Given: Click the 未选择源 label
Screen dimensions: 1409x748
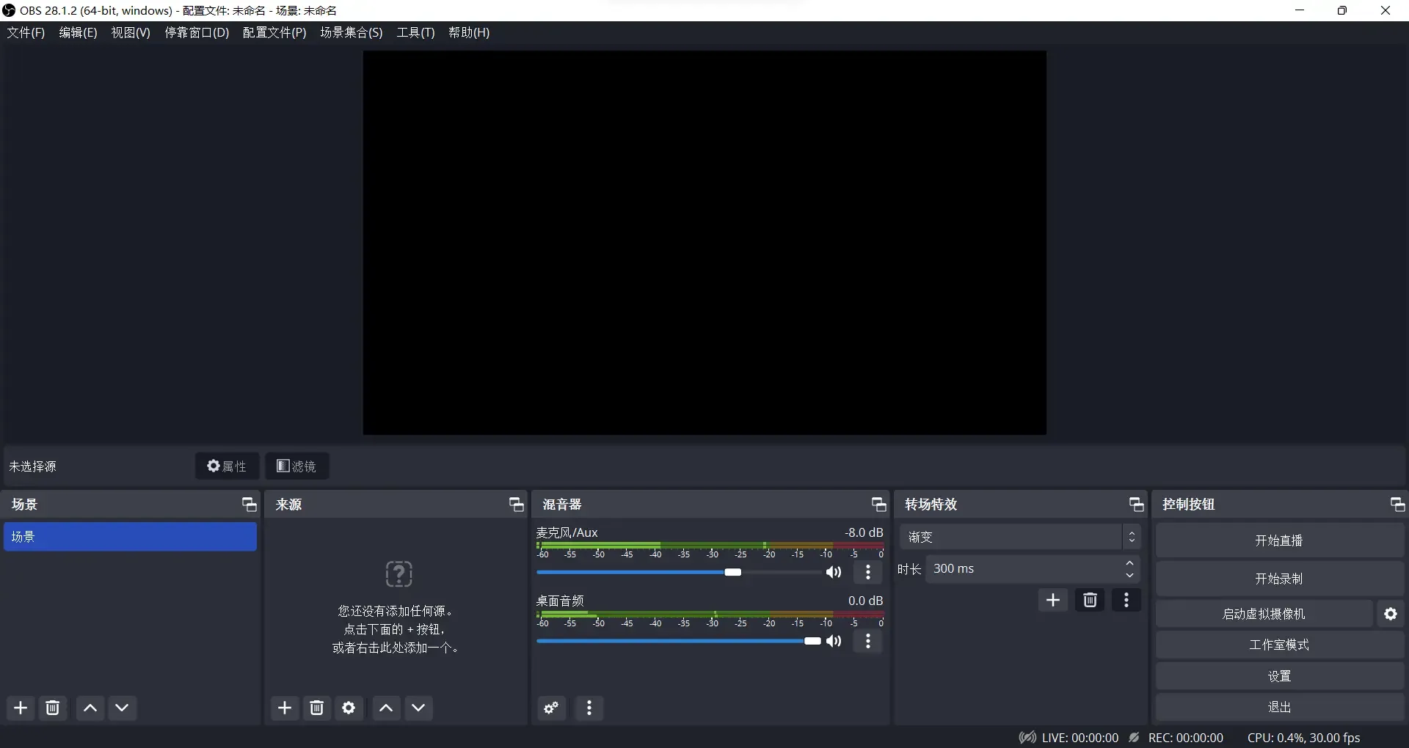Looking at the screenshot, I should pos(32,466).
